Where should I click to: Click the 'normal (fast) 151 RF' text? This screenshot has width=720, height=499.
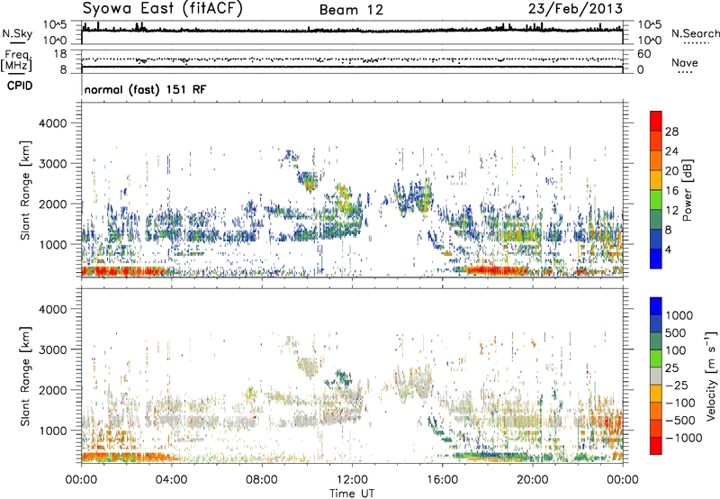145,89
